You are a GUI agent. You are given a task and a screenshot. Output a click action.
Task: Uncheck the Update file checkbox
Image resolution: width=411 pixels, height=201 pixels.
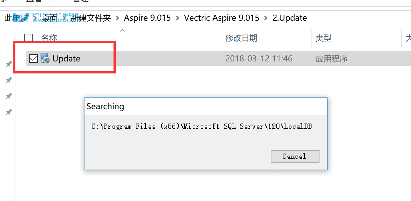tap(33, 58)
